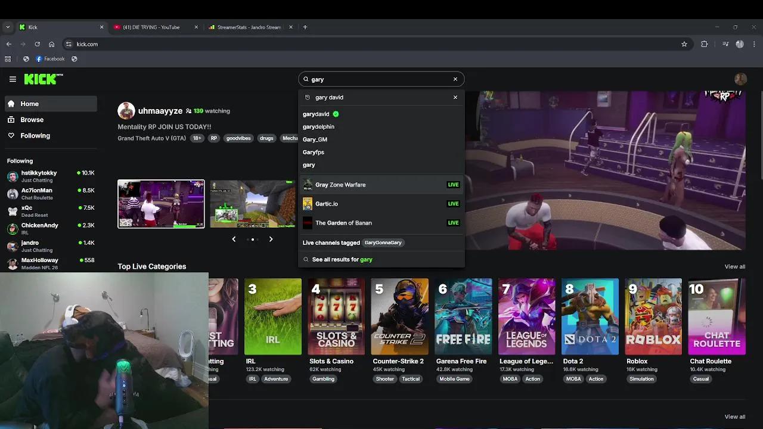Reload the page with the refresh icon
Image resolution: width=763 pixels, height=429 pixels.
[x=37, y=44]
